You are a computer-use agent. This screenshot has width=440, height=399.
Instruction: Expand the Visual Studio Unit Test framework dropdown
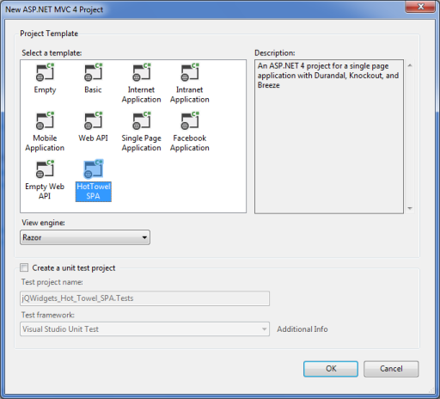[144, 329]
